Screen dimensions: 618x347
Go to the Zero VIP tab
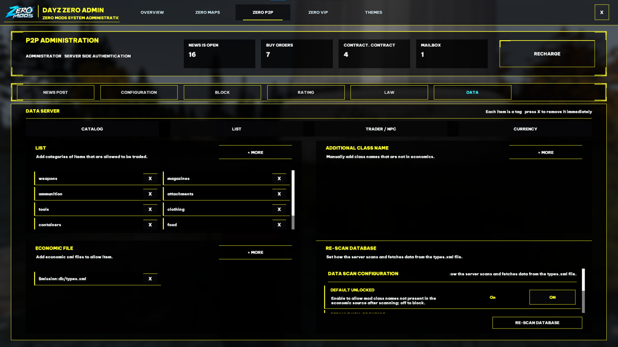tap(318, 12)
